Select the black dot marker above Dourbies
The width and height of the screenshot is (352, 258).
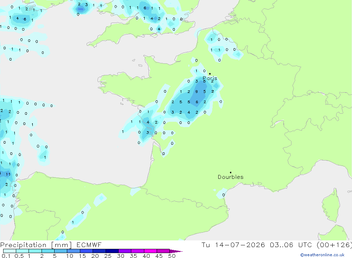(231, 172)
